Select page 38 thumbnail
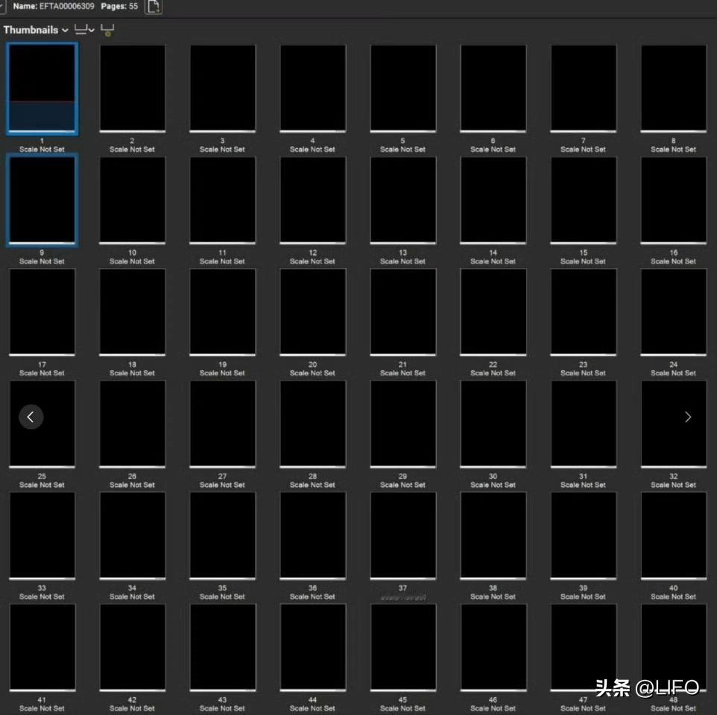 tap(493, 536)
